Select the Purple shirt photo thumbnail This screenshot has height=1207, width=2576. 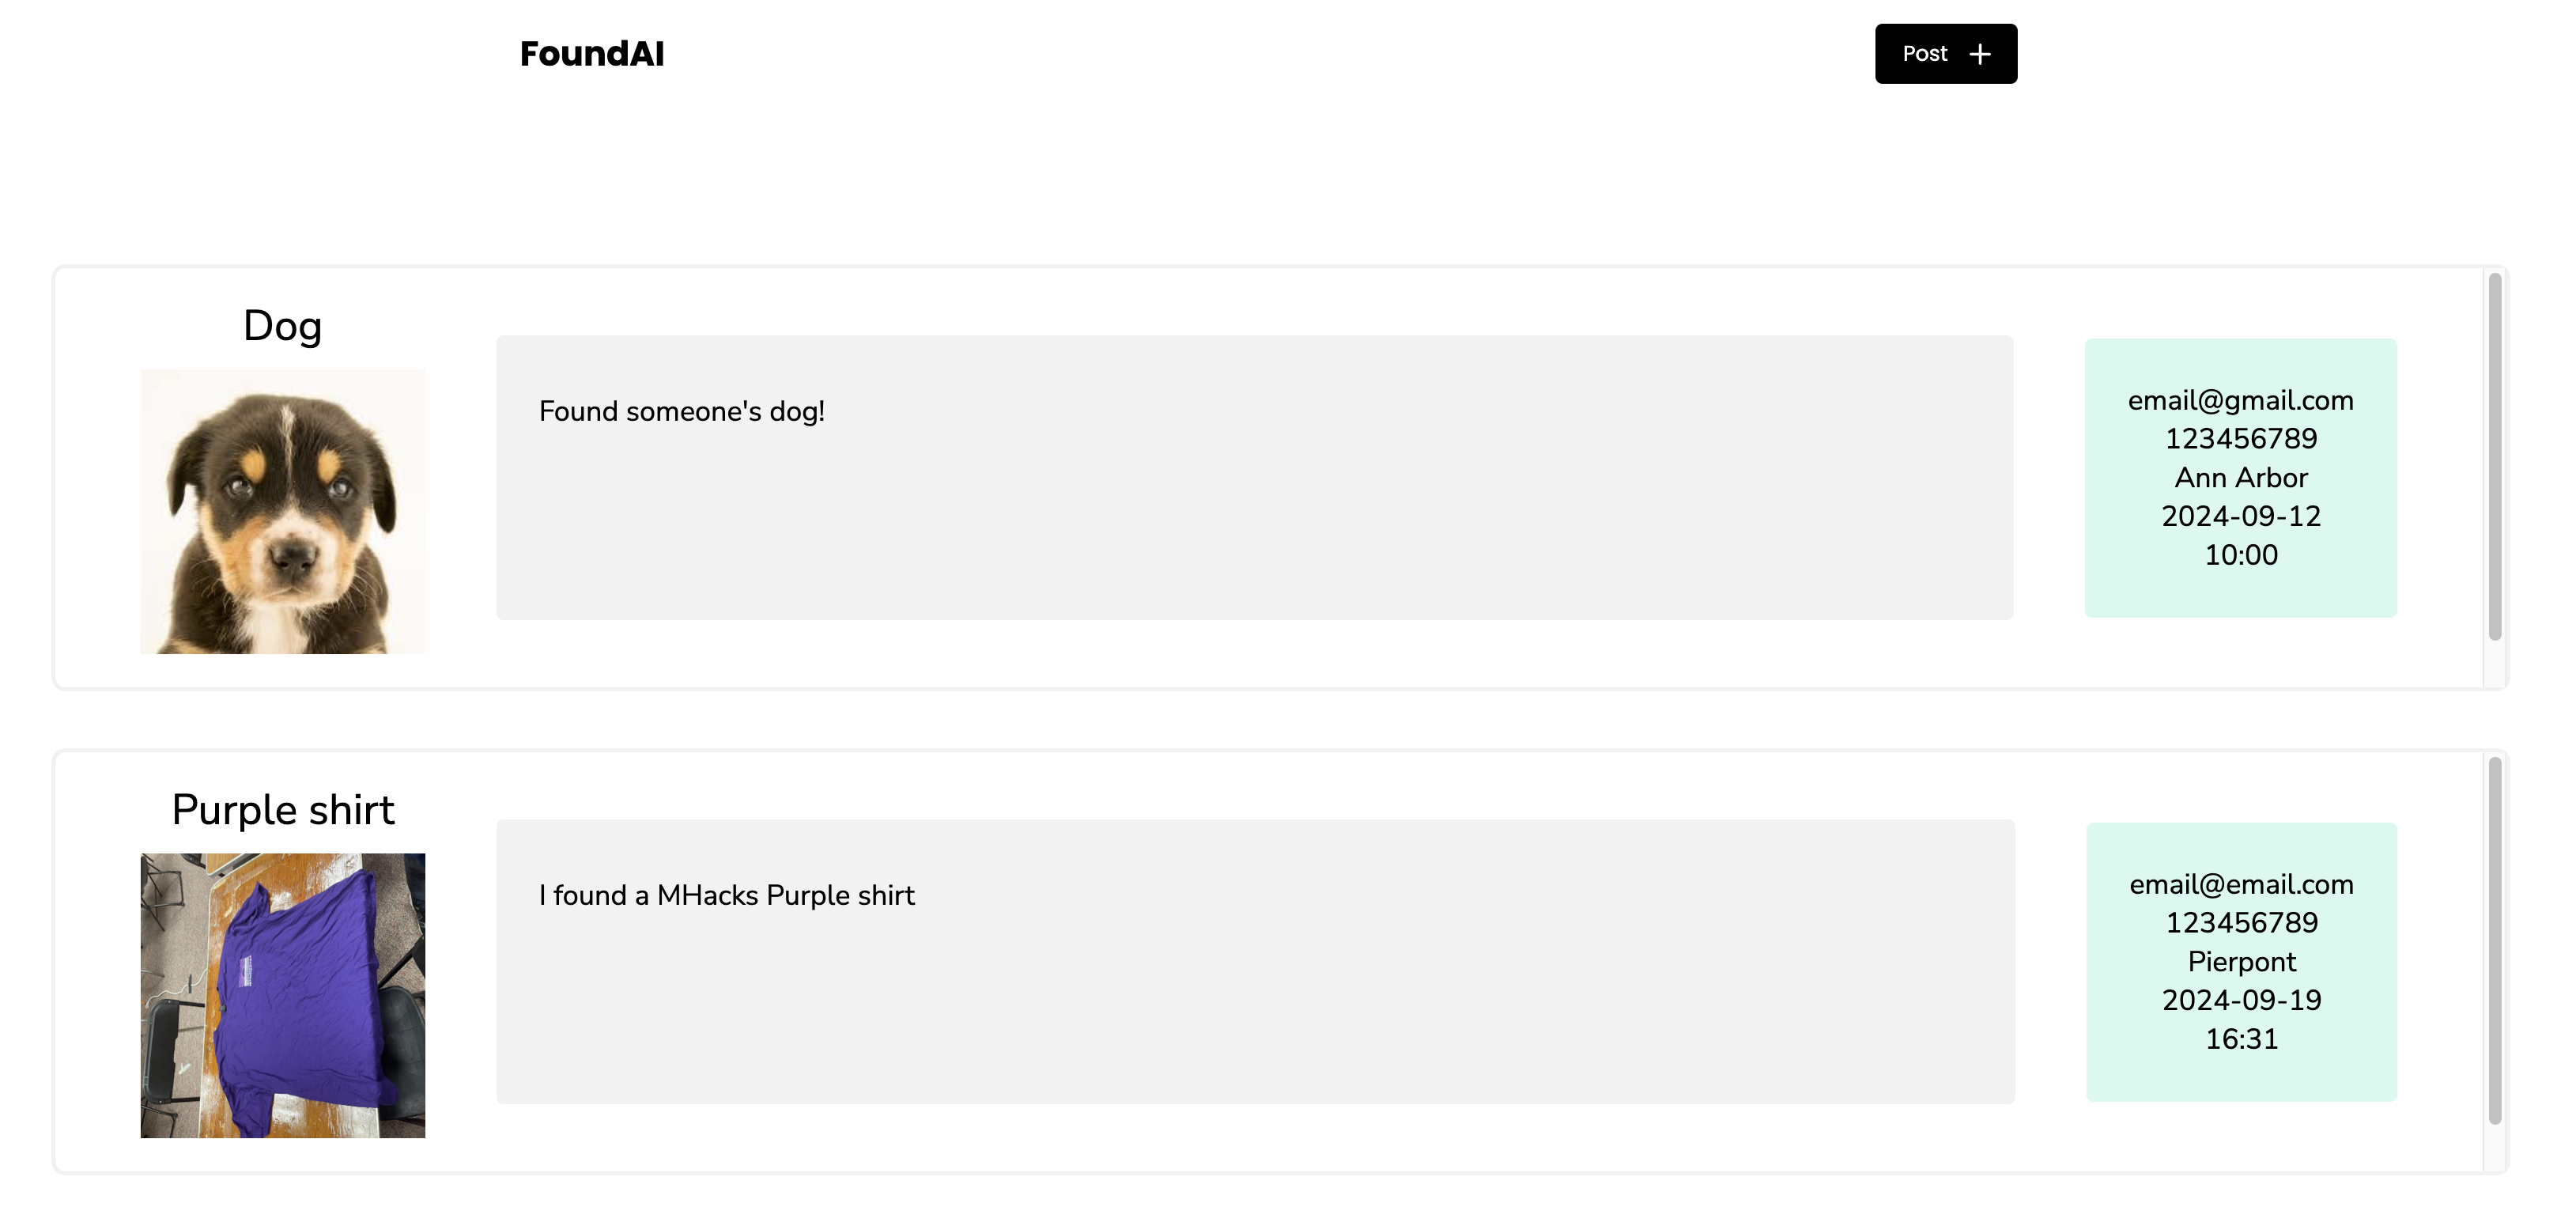coord(283,995)
